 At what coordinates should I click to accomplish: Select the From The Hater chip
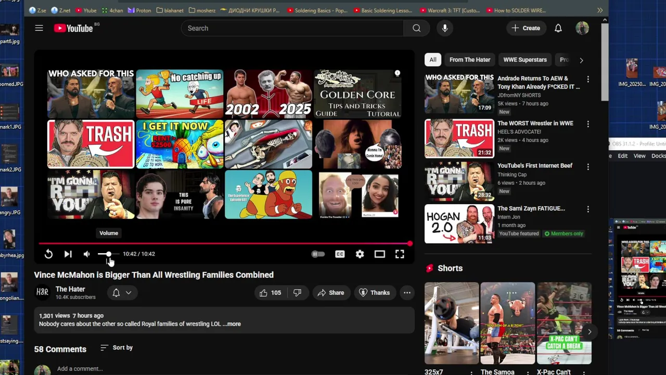(x=470, y=60)
